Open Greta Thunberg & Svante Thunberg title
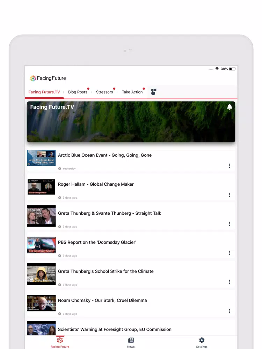This screenshot has width=262, height=349. tap(109, 213)
